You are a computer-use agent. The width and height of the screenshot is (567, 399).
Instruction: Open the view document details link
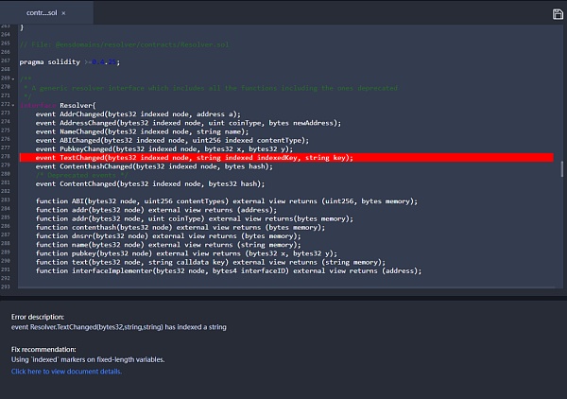point(66,372)
